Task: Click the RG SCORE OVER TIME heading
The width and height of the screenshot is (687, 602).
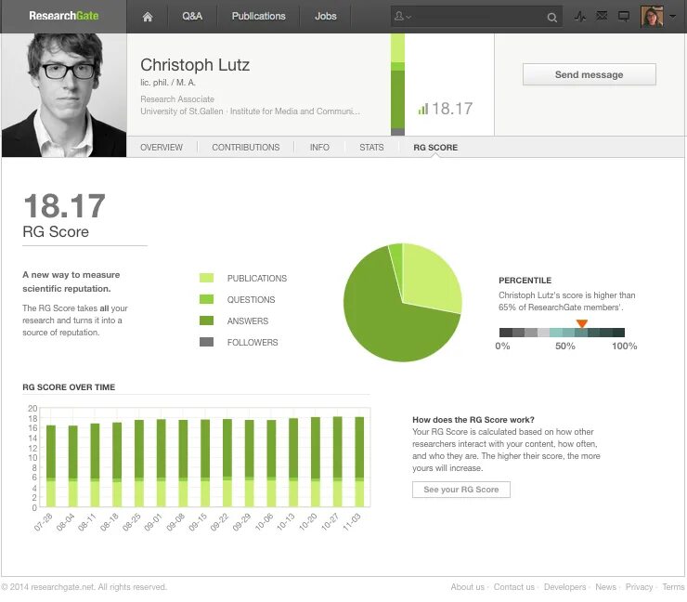Action: coord(69,387)
